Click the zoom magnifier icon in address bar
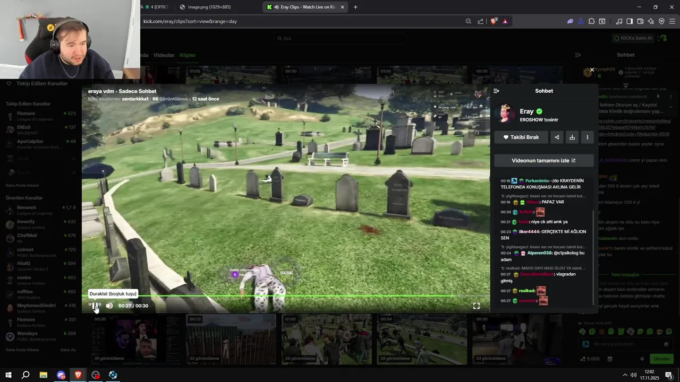Image resolution: width=680 pixels, height=382 pixels. tap(468, 22)
